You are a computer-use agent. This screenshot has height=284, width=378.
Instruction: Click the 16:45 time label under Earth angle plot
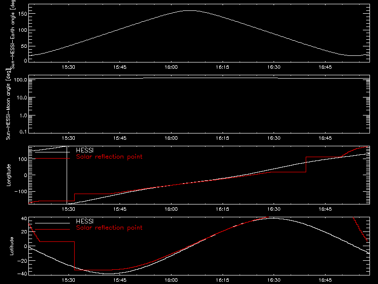click(325, 67)
